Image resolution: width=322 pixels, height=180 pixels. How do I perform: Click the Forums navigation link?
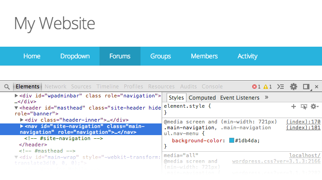pyautogui.click(x=120, y=56)
